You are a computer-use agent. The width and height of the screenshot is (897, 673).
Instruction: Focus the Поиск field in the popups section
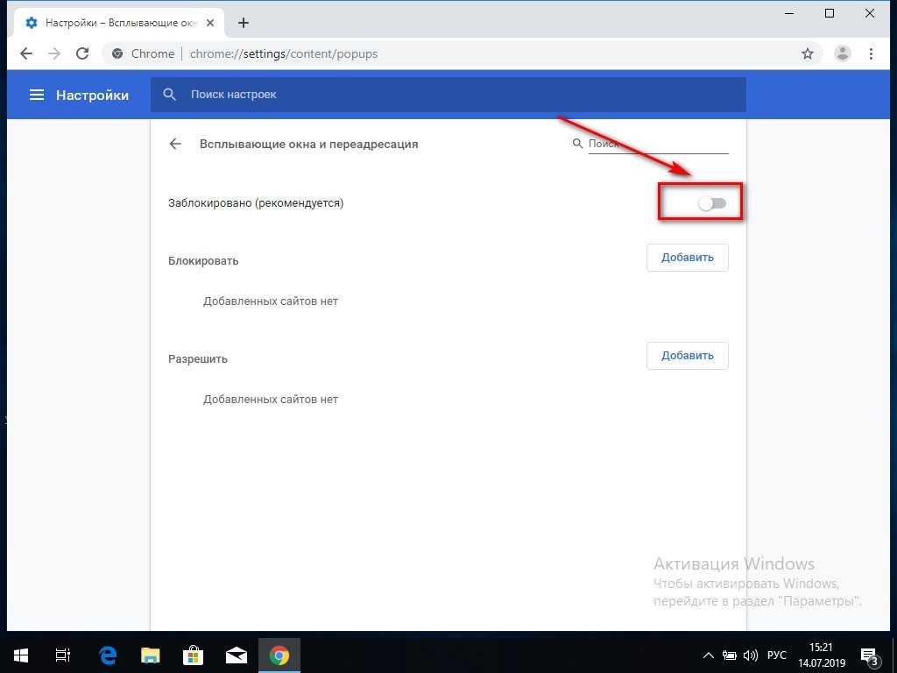tap(659, 144)
